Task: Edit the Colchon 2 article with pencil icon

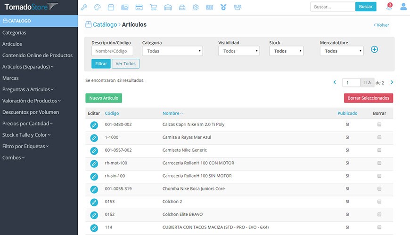Action: (x=94, y=202)
